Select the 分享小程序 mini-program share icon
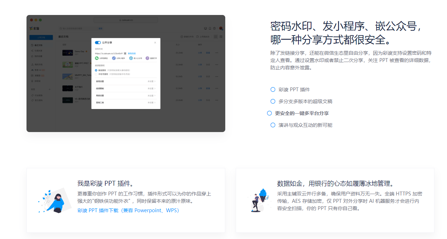The width and height of the screenshot is (447, 239). (114, 58)
